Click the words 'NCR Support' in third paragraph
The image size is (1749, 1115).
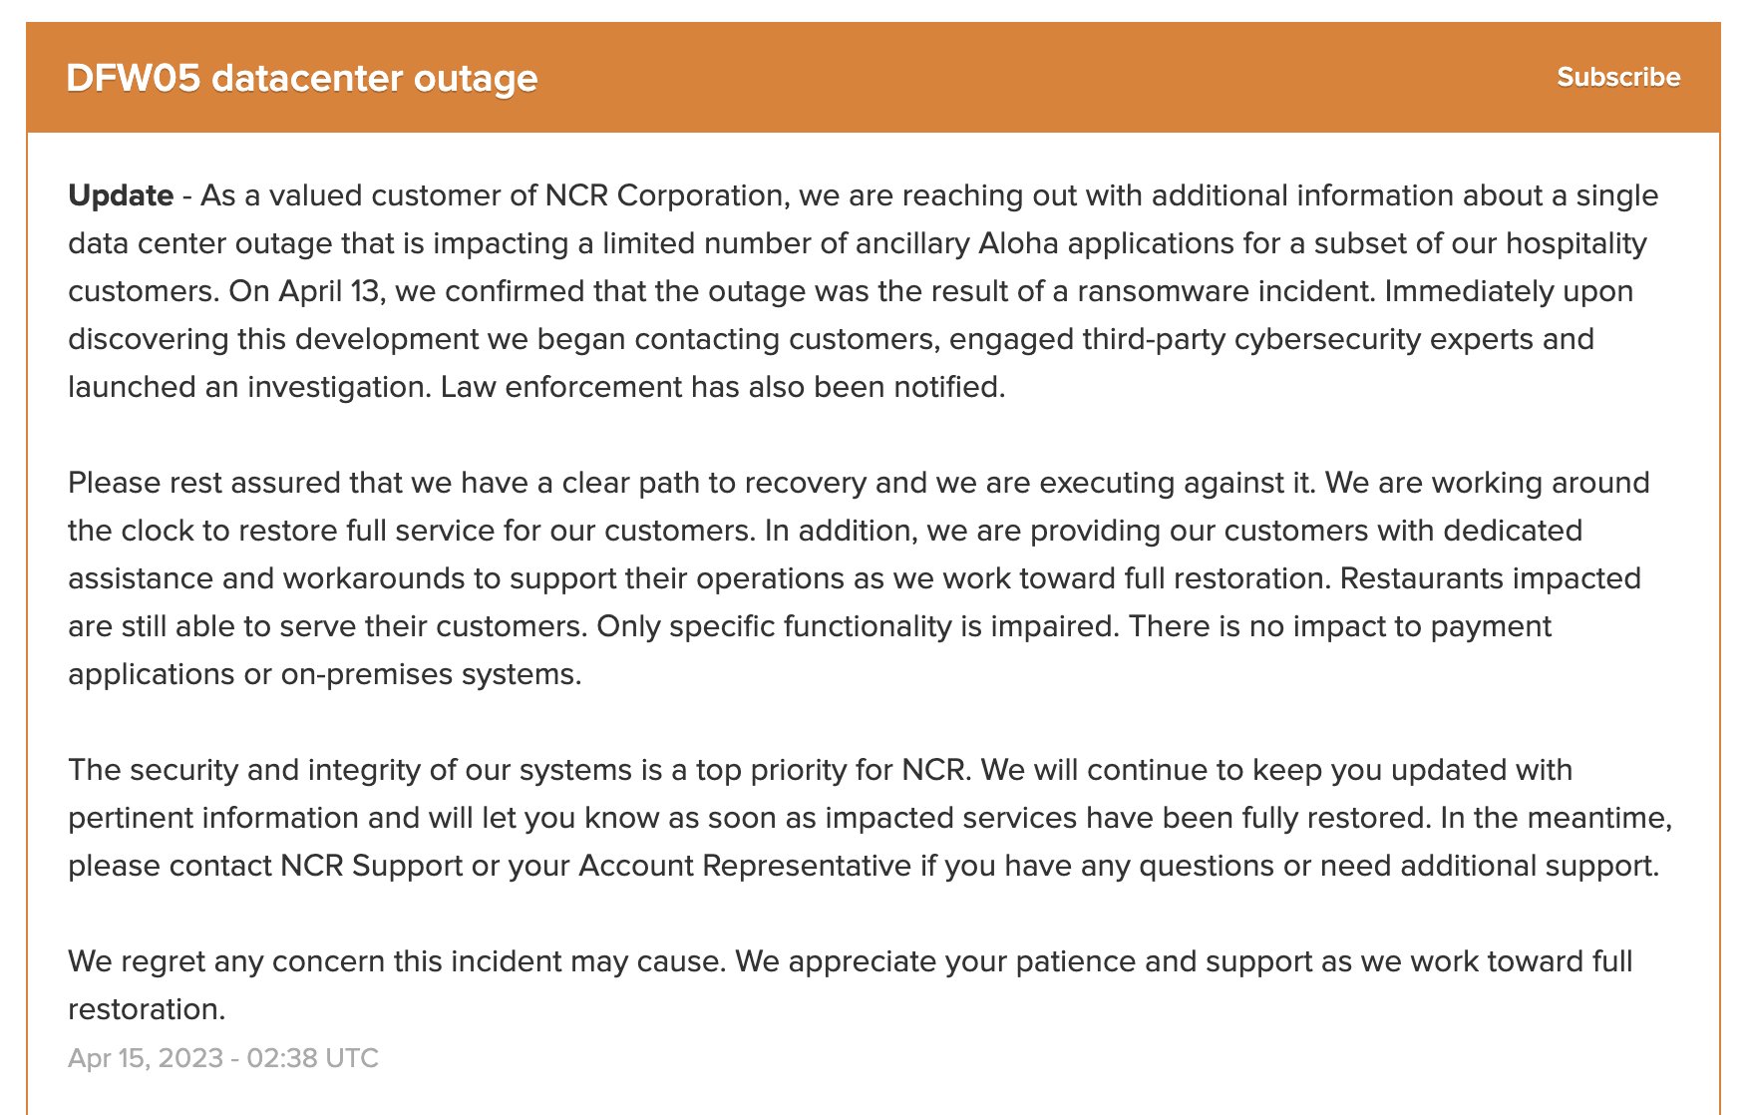coord(371,866)
